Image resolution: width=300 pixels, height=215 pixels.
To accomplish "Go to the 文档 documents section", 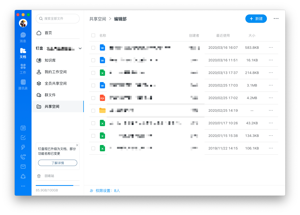I will coord(23,53).
